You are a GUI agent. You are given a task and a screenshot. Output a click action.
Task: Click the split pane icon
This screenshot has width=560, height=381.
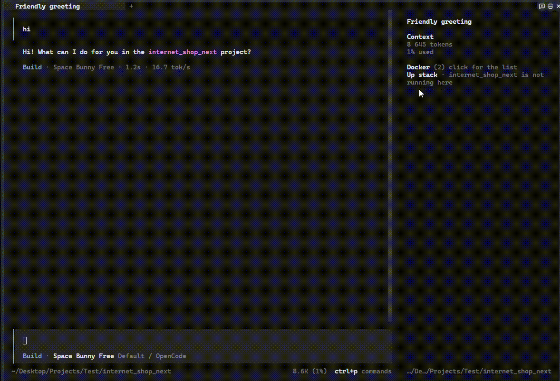(x=550, y=6)
